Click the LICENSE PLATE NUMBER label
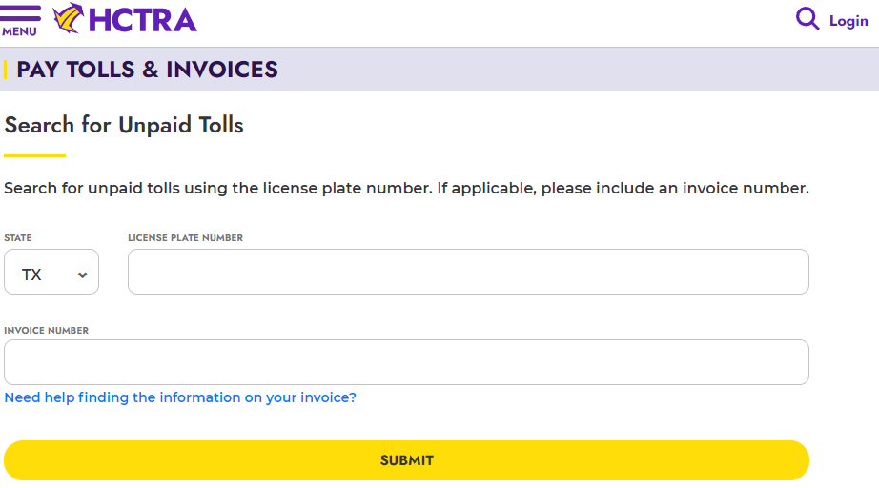Screen dimensions: 879x488 (185, 238)
